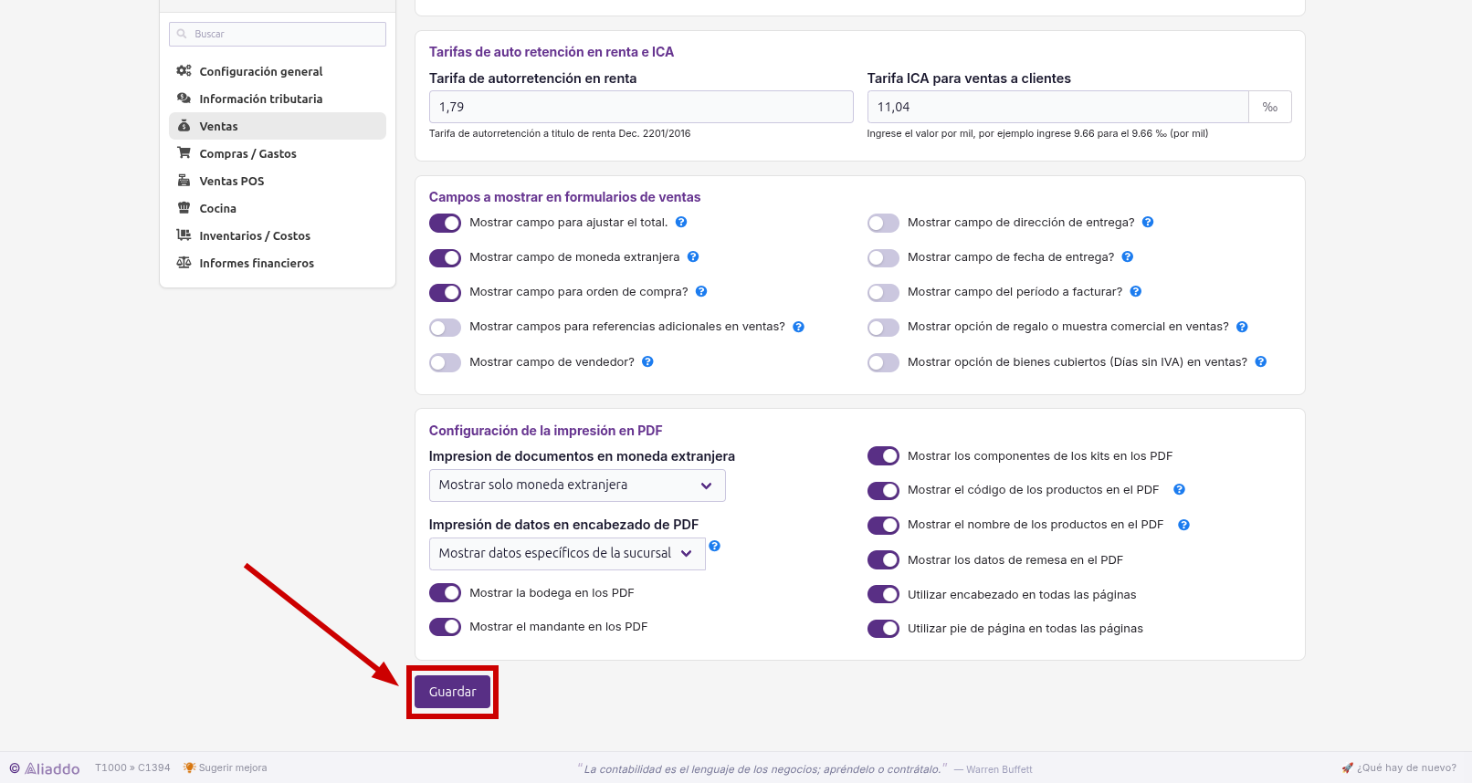Toggle 'Utilizar pie de página en todas las páginas'

point(884,629)
